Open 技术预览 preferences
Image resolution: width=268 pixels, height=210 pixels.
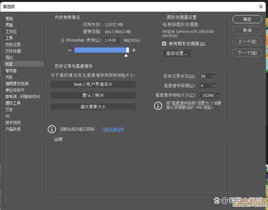coord(13,122)
